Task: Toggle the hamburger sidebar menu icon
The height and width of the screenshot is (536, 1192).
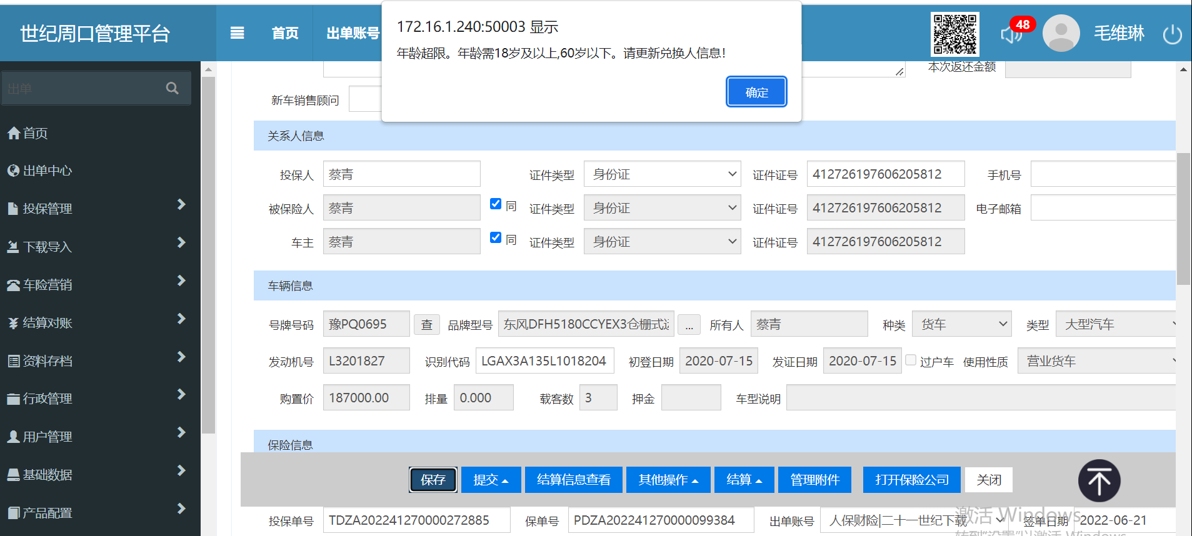Action: coord(237,33)
